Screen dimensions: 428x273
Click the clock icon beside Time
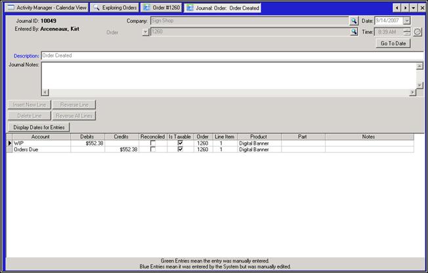pyautogui.click(x=417, y=32)
